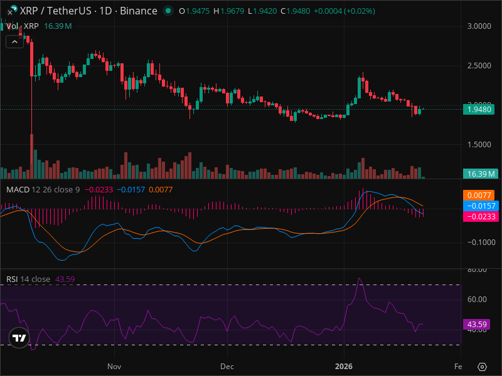Select the Vol · XRP indicator legend
This screenshot has height=376, width=502.
[x=23, y=26]
